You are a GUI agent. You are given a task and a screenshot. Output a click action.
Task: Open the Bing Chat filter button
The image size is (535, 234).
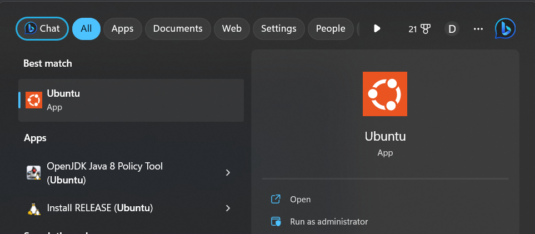coord(42,29)
